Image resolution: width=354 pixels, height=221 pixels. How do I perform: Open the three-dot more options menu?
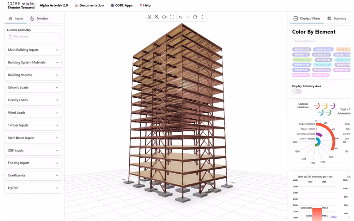[x=203, y=17]
